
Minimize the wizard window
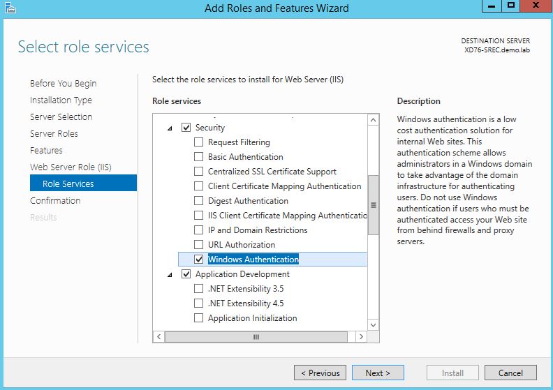(492, 6)
